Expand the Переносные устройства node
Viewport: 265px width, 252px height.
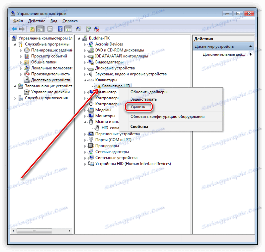pos(85,134)
